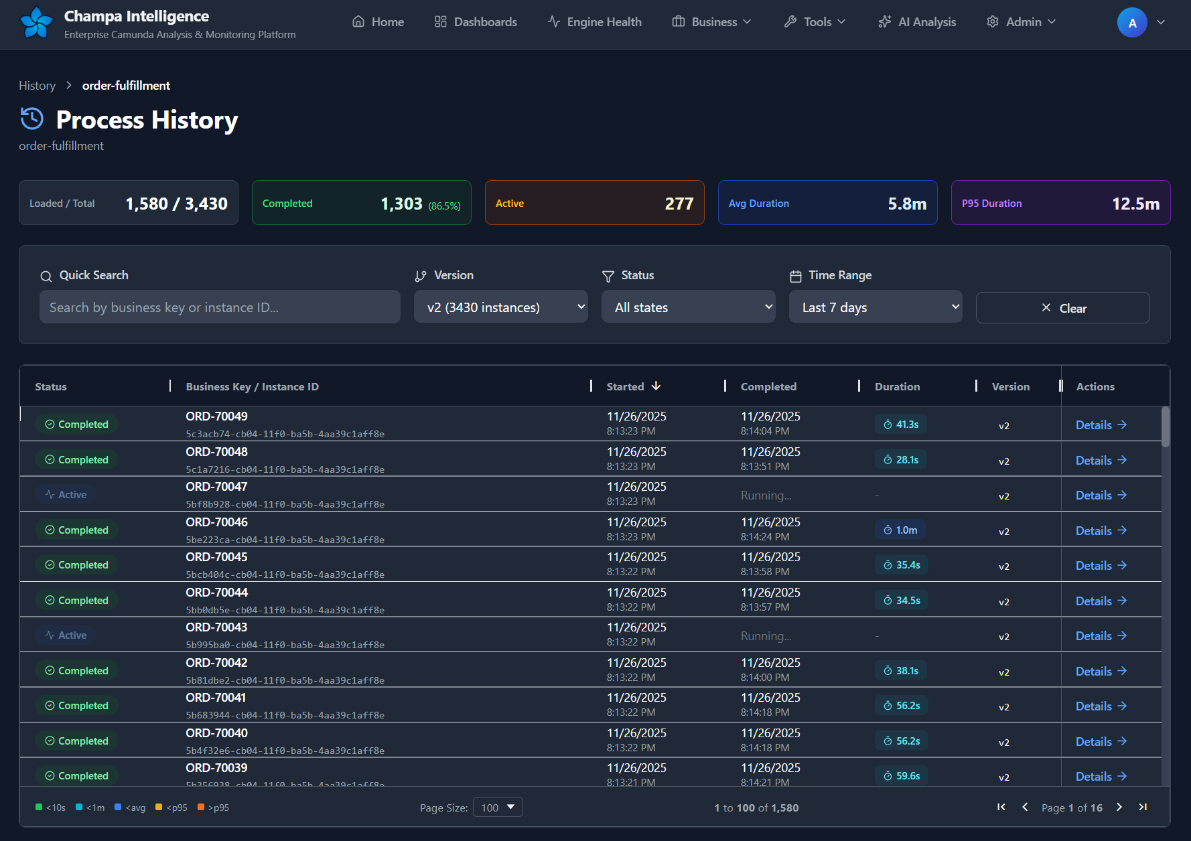1191x841 pixels.
Task: Expand the Time Range dropdown
Action: [875, 307]
